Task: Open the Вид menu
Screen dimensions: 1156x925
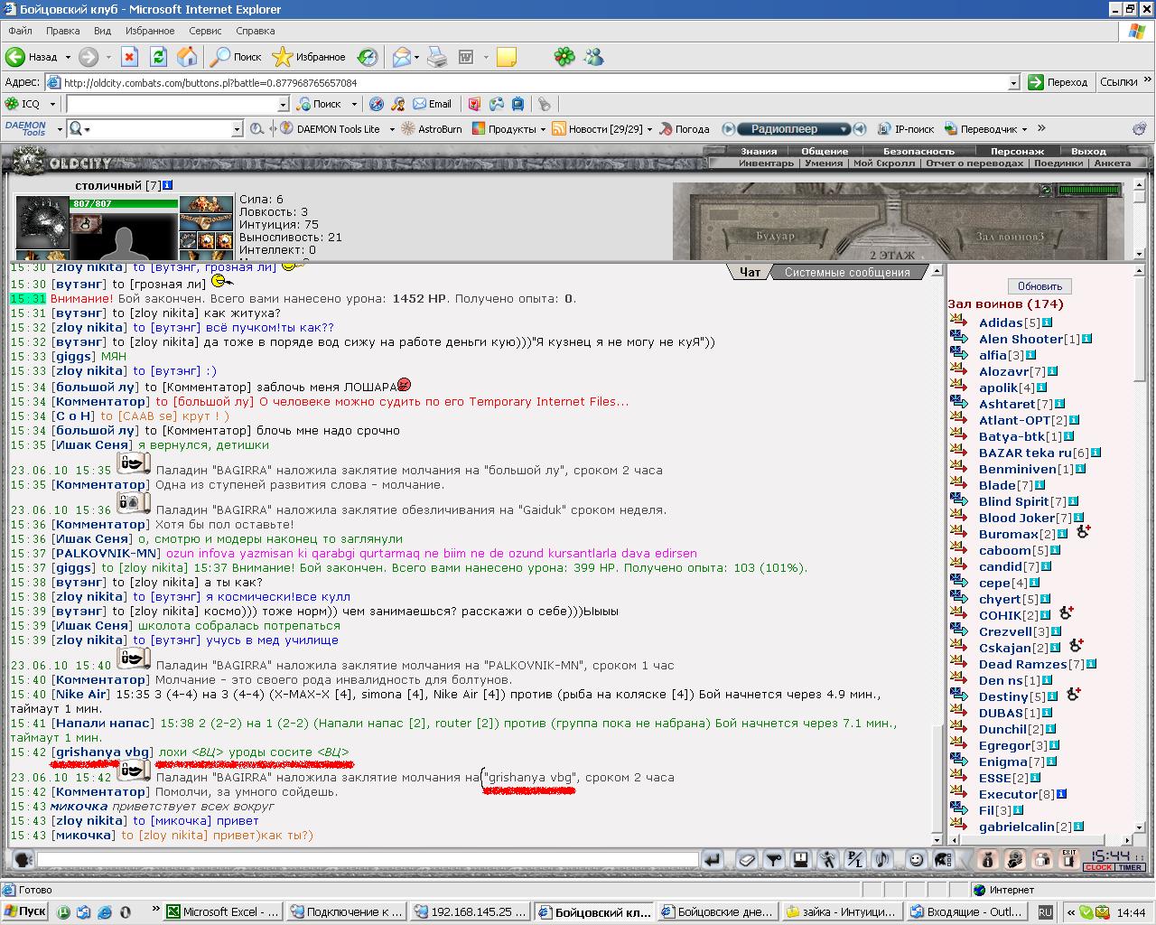Action: [103, 31]
